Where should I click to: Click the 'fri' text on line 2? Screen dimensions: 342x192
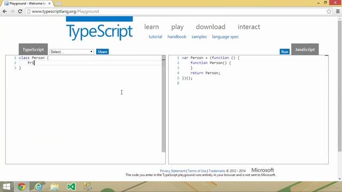[x=30, y=63]
